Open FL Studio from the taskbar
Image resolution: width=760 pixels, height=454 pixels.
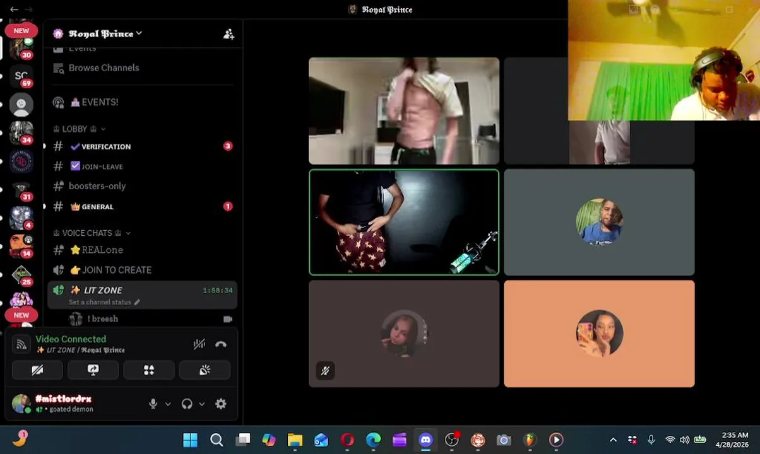[x=530, y=439]
